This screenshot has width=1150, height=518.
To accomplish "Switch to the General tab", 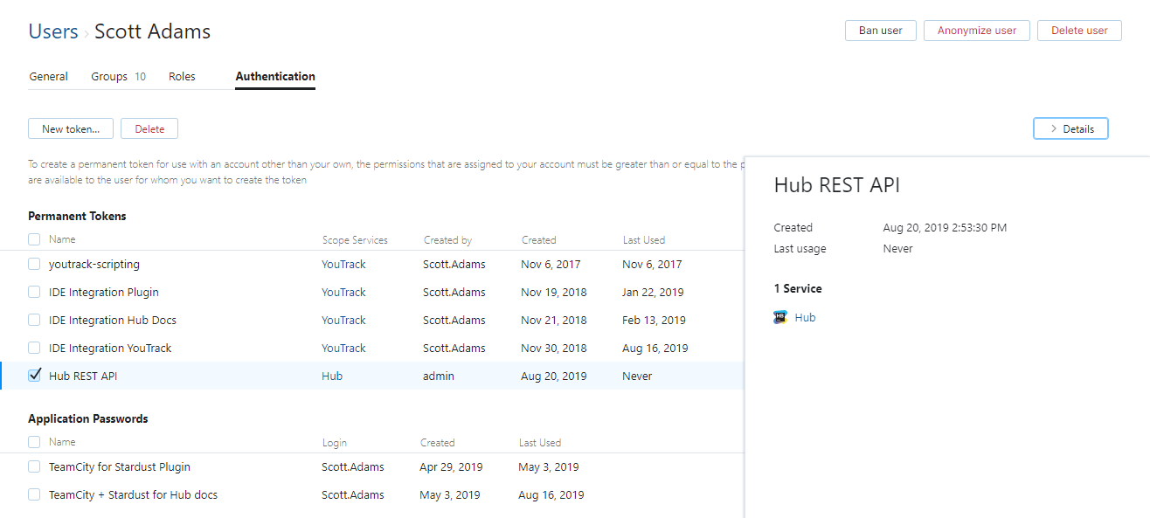I will click(49, 77).
